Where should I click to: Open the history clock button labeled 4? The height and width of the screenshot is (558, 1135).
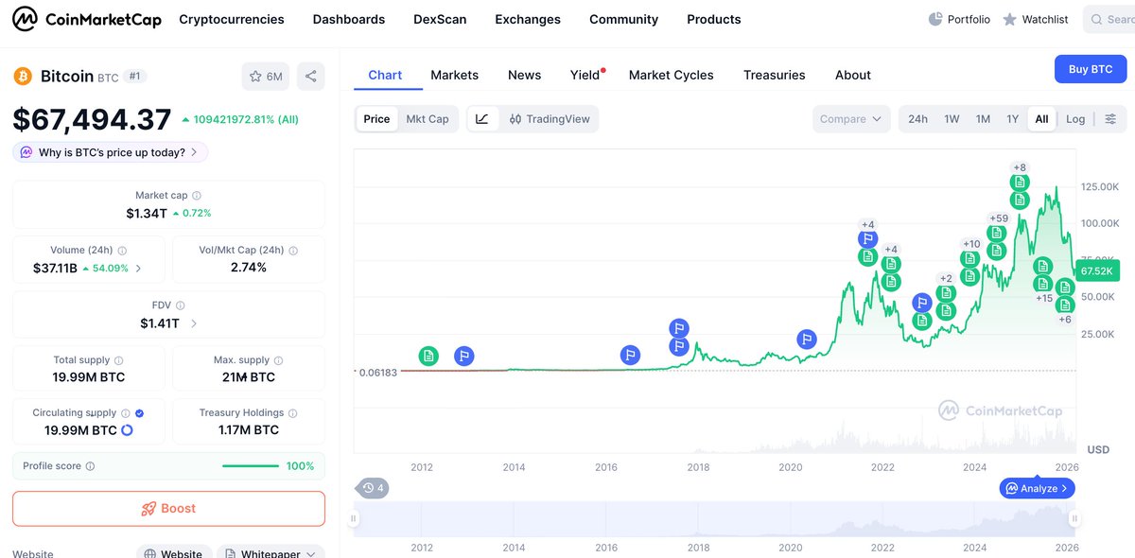pos(372,488)
